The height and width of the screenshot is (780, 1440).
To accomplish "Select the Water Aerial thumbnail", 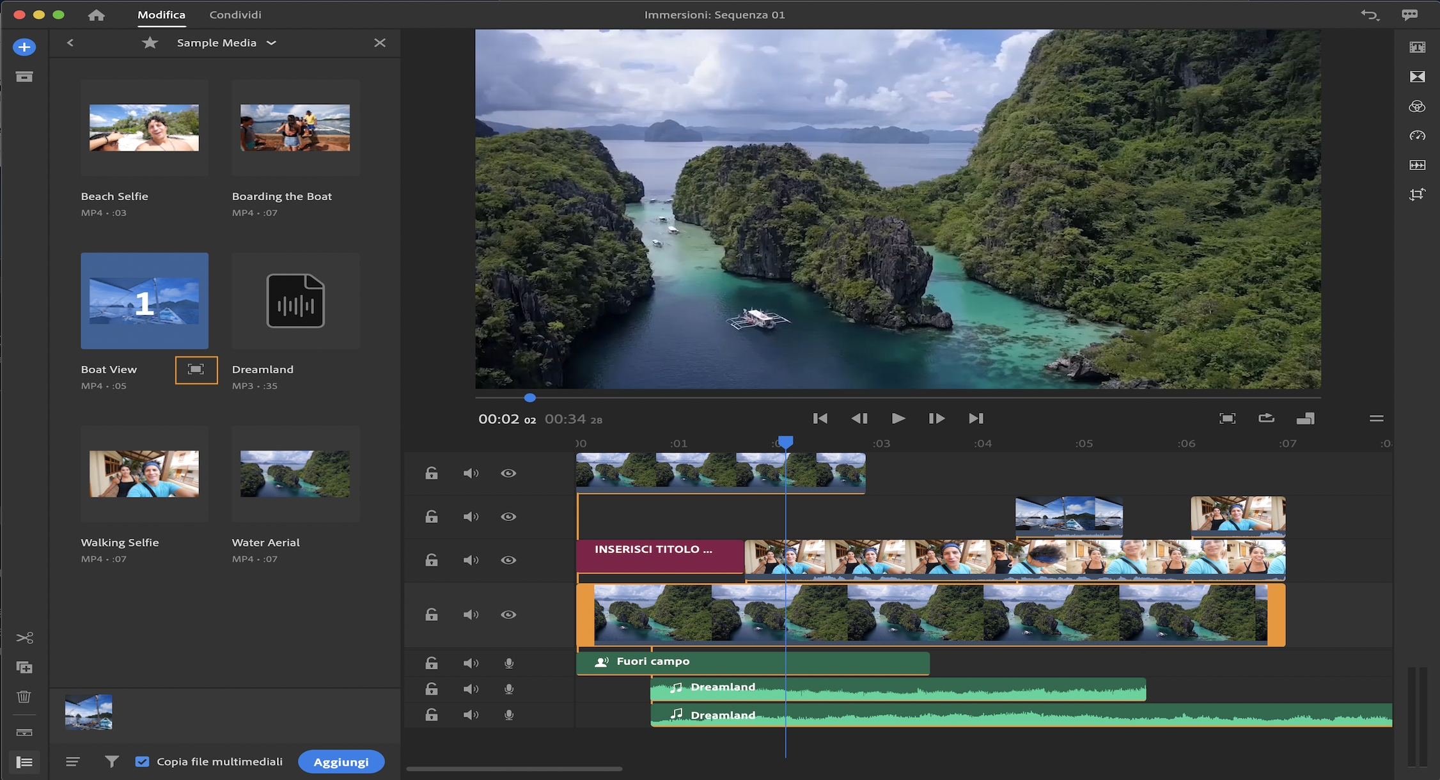I will click(x=295, y=474).
